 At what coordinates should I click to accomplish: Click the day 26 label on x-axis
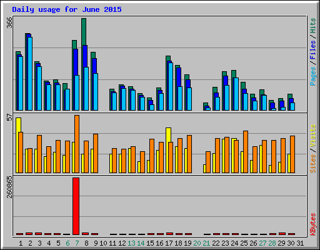[253, 243]
